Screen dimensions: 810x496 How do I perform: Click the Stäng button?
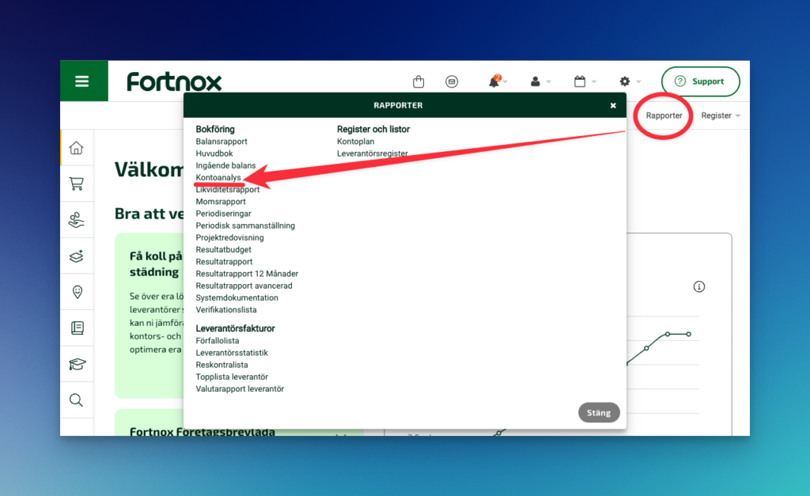(599, 413)
